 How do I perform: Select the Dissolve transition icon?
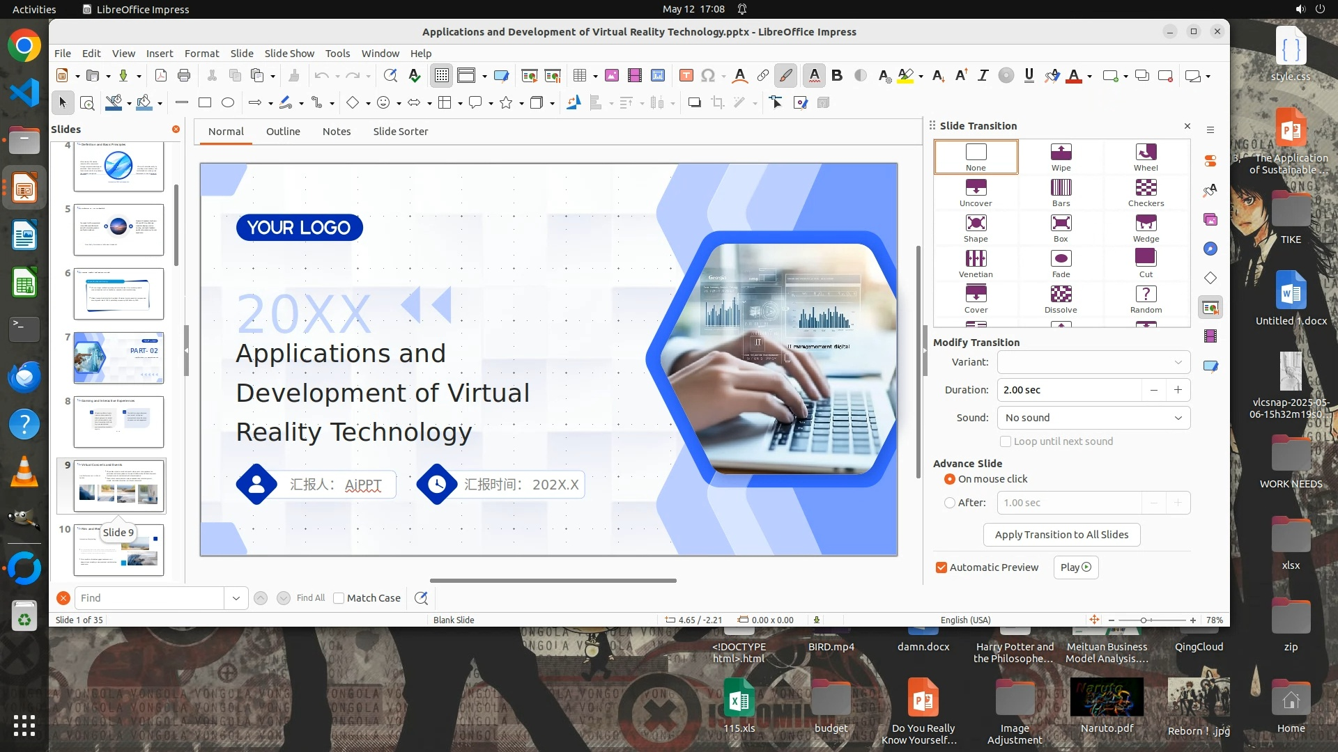[1061, 299]
